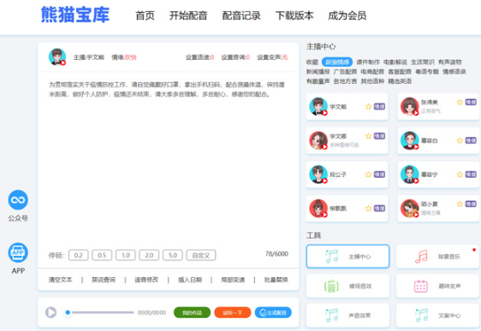This screenshot has width=481, height=331.
Task: Open 配音记录 in top navigation
Action: pyautogui.click(x=241, y=15)
